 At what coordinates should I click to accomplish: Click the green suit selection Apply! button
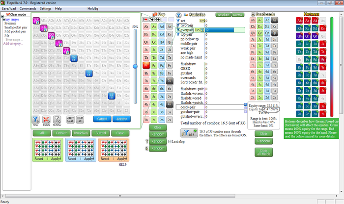56,159
